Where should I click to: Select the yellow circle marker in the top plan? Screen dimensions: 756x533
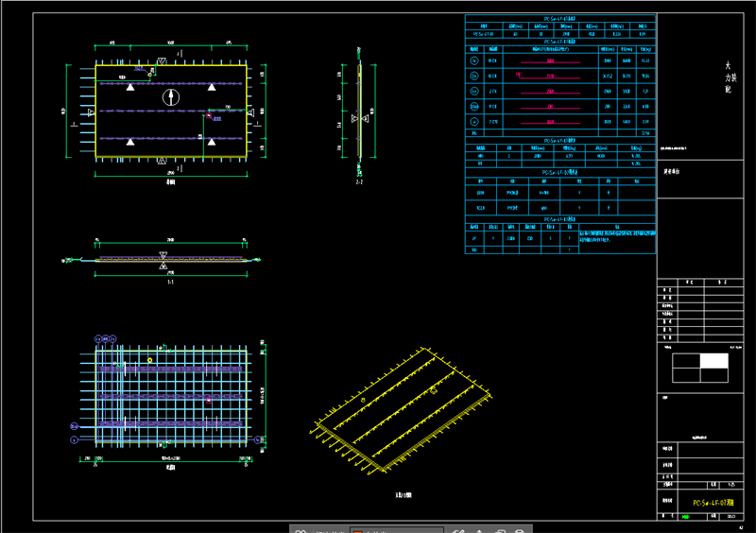coord(150,75)
